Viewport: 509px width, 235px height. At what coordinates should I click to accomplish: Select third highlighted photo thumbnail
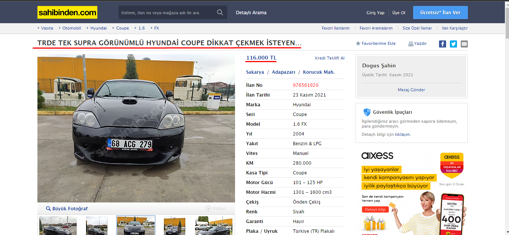(x=136, y=225)
